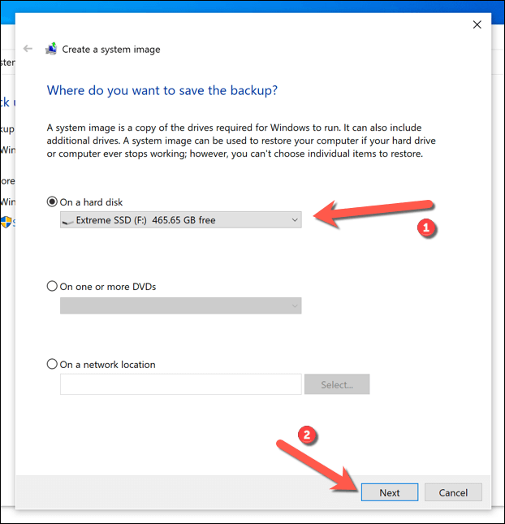
Task: Click the Create a system image wizard icon
Action: pos(51,49)
